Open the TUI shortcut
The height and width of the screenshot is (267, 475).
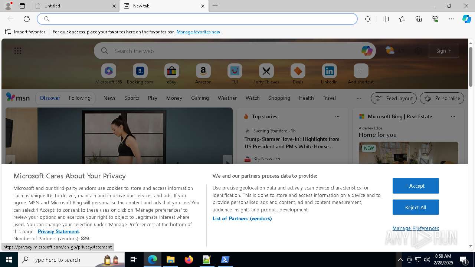click(235, 74)
